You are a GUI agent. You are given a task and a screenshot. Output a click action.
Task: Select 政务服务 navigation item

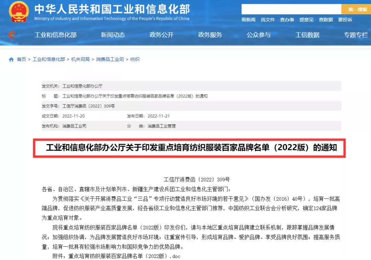(210, 35)
